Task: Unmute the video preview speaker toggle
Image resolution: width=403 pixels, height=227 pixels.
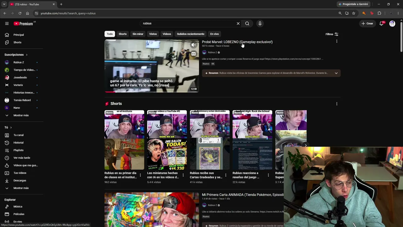Action: [194, 45]
